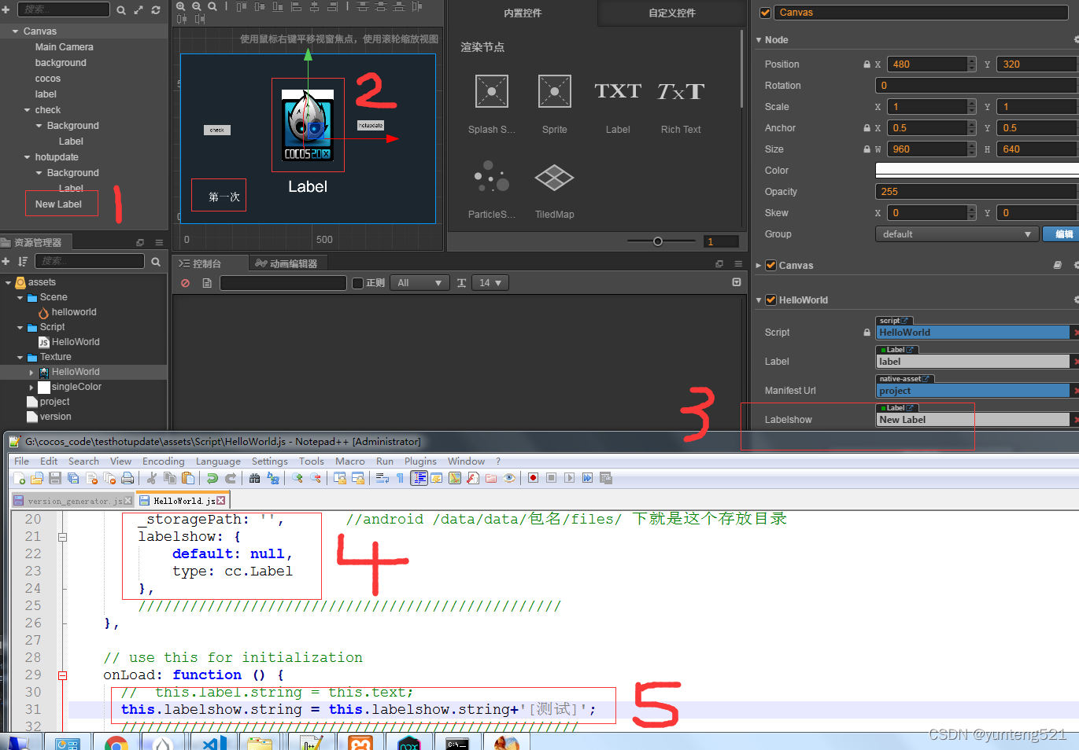Click the Rich Text node icon
The width and height of the screenshot is (1079, 750).
681,91
